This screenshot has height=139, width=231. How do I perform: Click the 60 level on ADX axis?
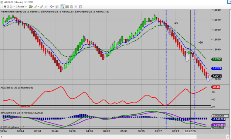click(x=214, y=92)
